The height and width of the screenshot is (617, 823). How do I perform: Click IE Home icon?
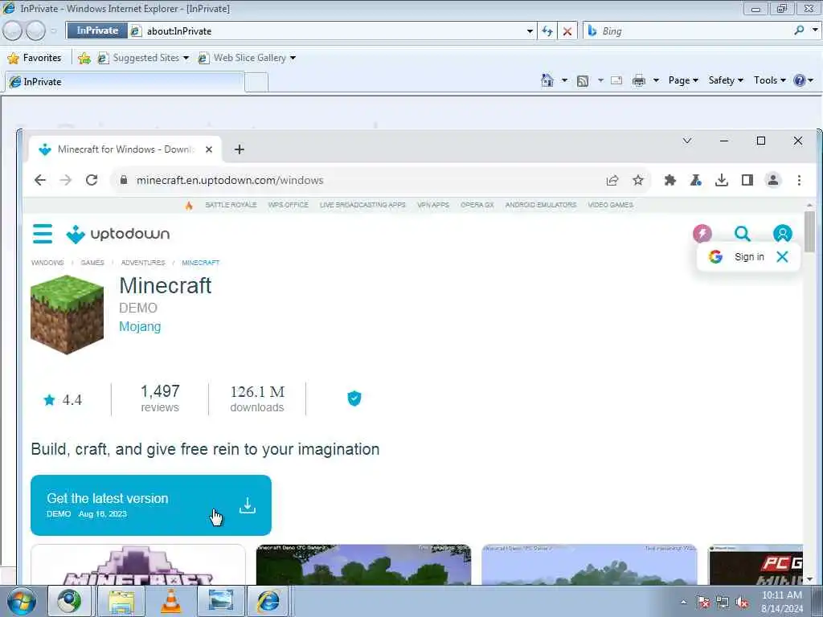click(547, 80)
